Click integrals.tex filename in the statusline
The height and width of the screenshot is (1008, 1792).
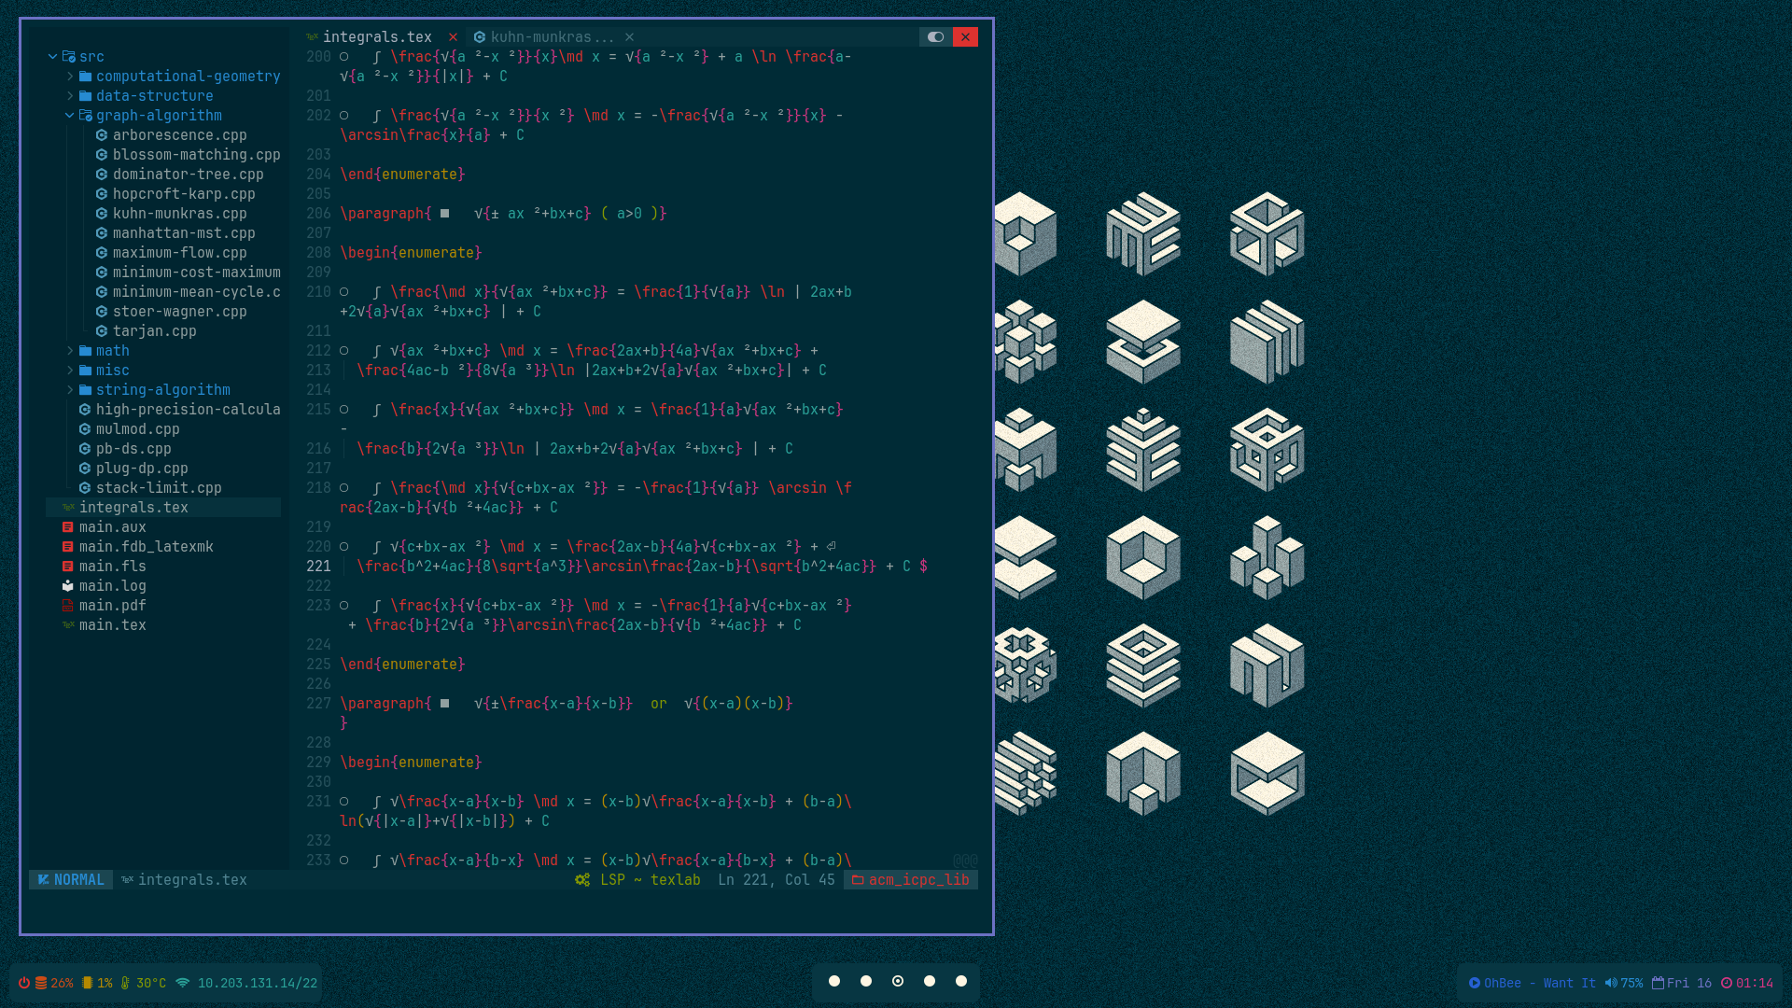193,880
